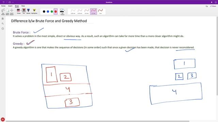Viewport: 218px width, 122px height.
Task: Select the Draw ribbon tab
Action: 17,6
